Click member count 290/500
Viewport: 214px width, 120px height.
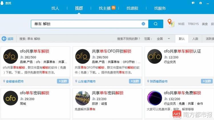point(102,57)
